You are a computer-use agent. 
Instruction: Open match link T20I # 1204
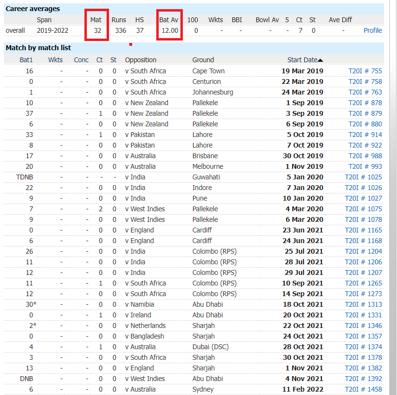click(363, 252)
